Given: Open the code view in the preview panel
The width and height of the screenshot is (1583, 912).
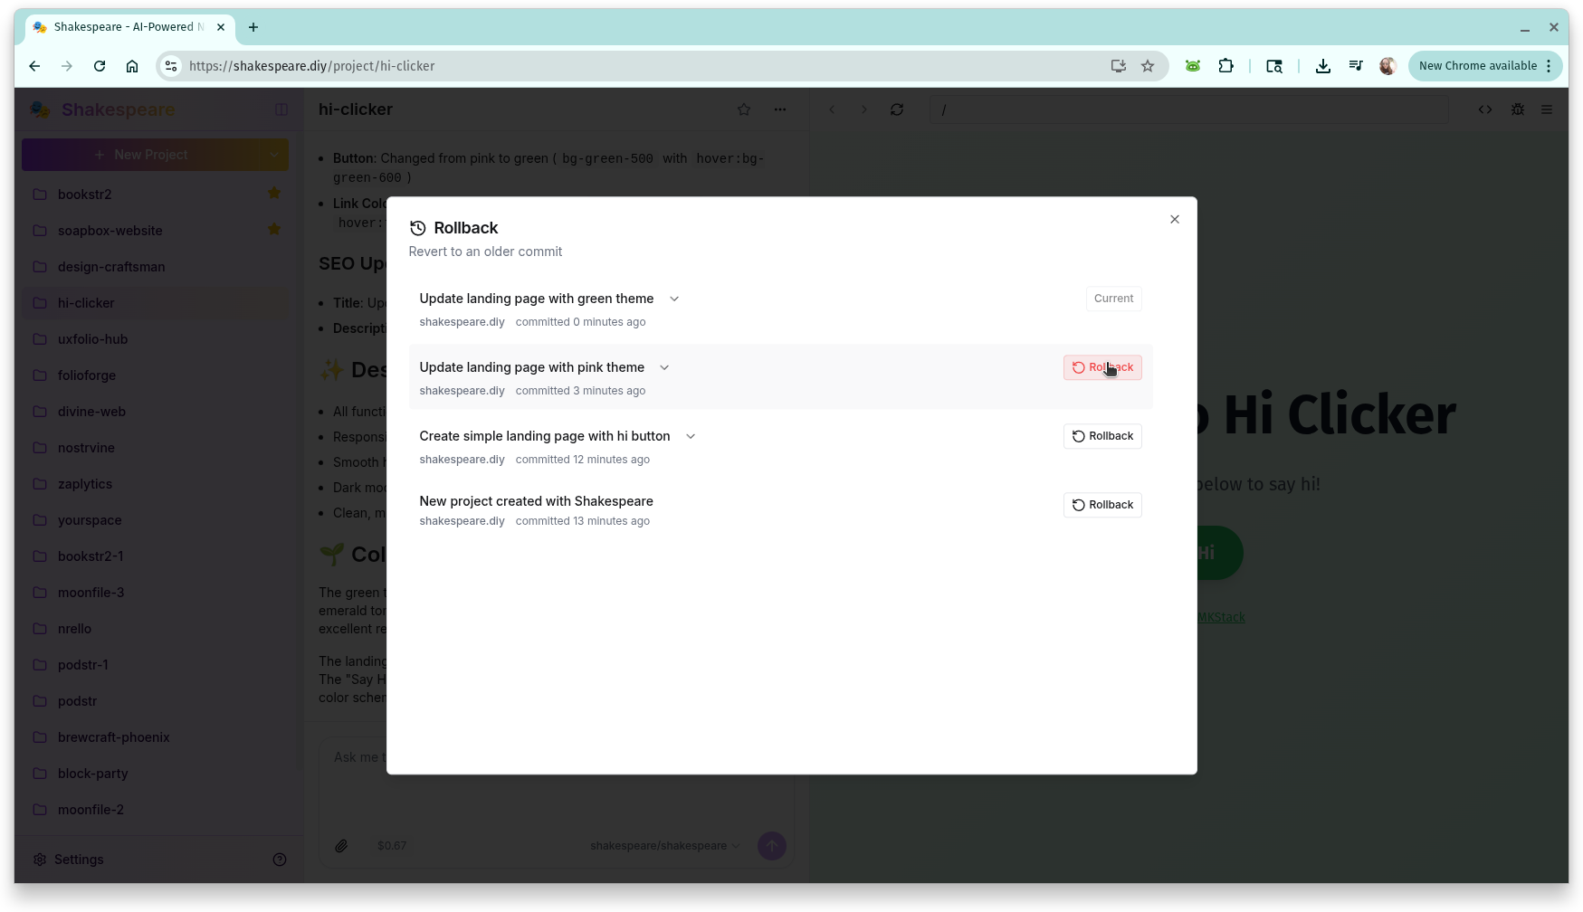Looking at the screenshot, I should [1485, 109].
